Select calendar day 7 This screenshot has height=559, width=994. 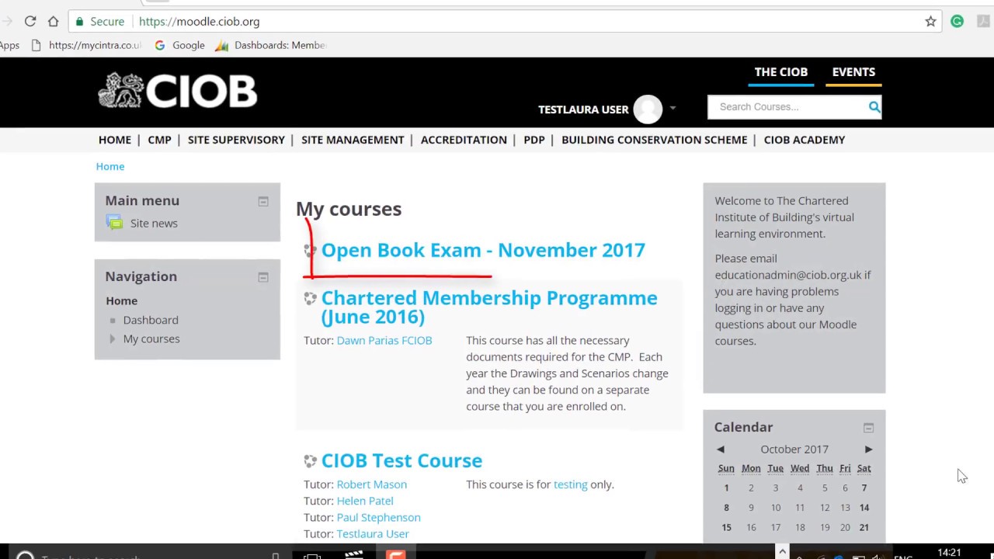864,488
